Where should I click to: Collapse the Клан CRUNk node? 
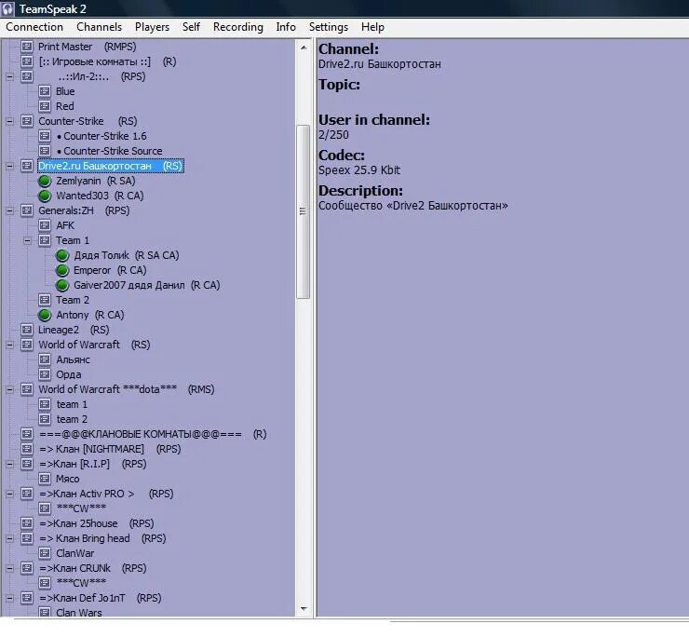[x=9, y=569]
